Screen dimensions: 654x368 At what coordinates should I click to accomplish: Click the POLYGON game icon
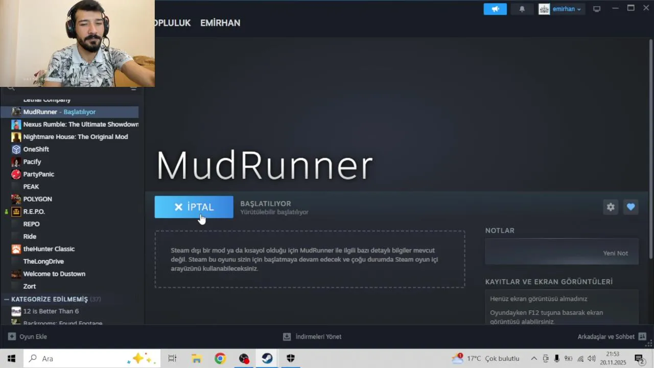[16, 199]
